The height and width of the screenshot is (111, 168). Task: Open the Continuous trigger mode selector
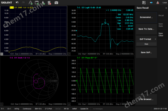pos(27,109)
